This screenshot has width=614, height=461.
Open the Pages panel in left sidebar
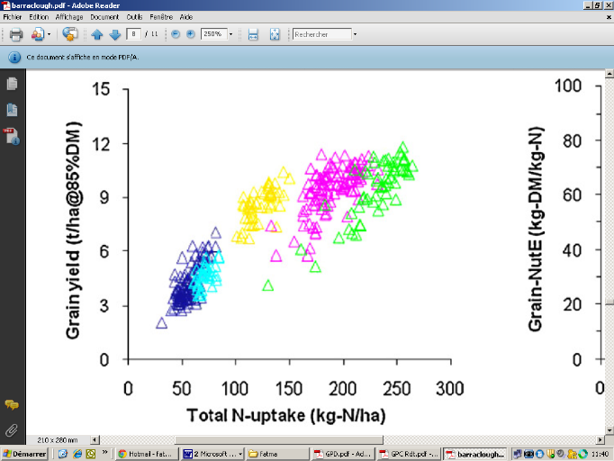coord(13,84)
